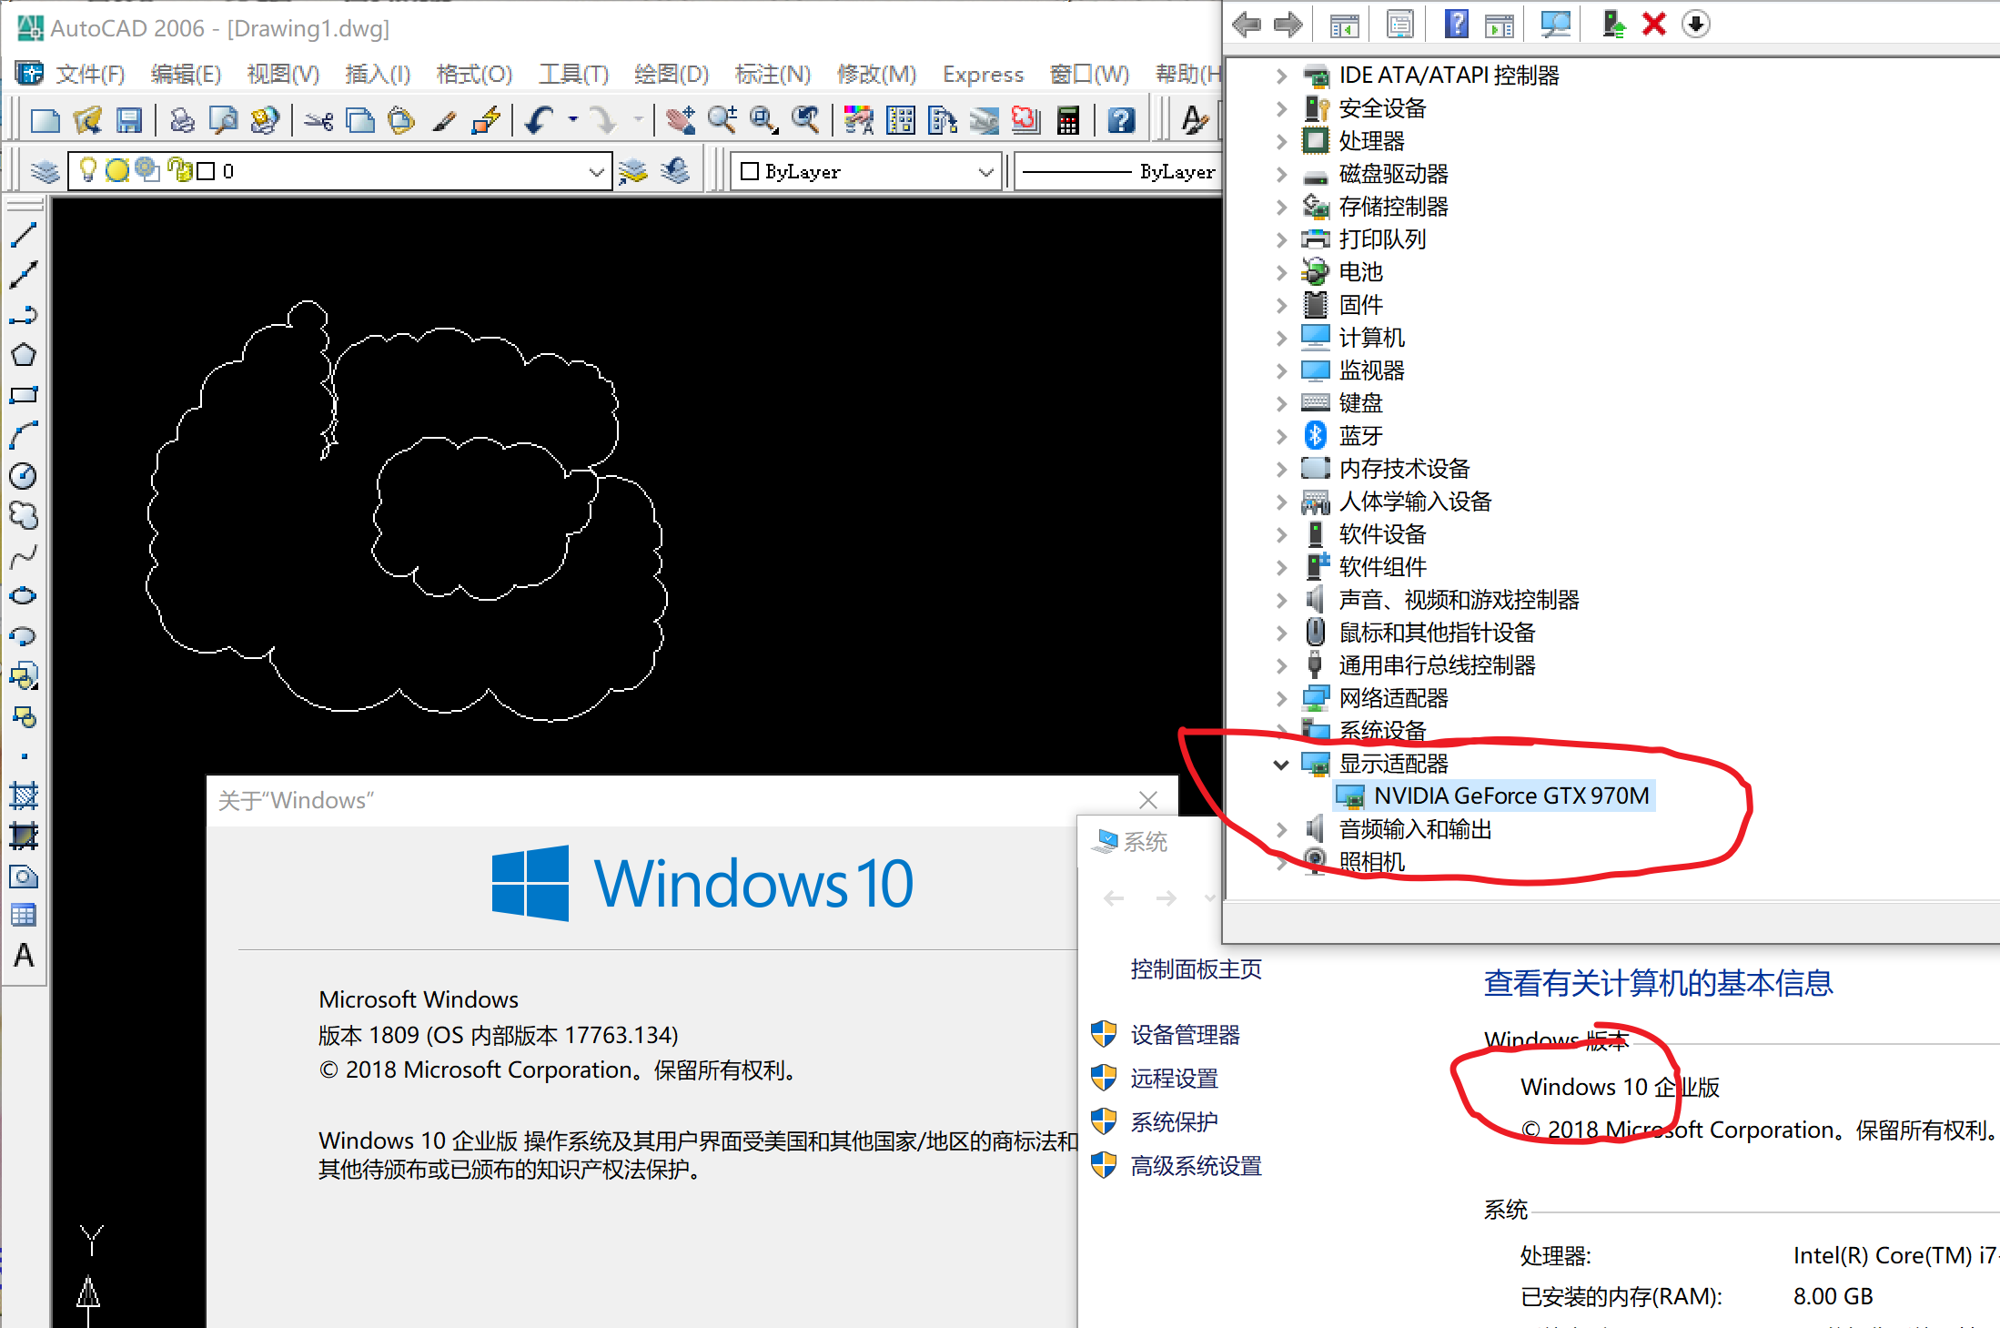Open the 高级系统设置 link

(x=1196, y=1166)
